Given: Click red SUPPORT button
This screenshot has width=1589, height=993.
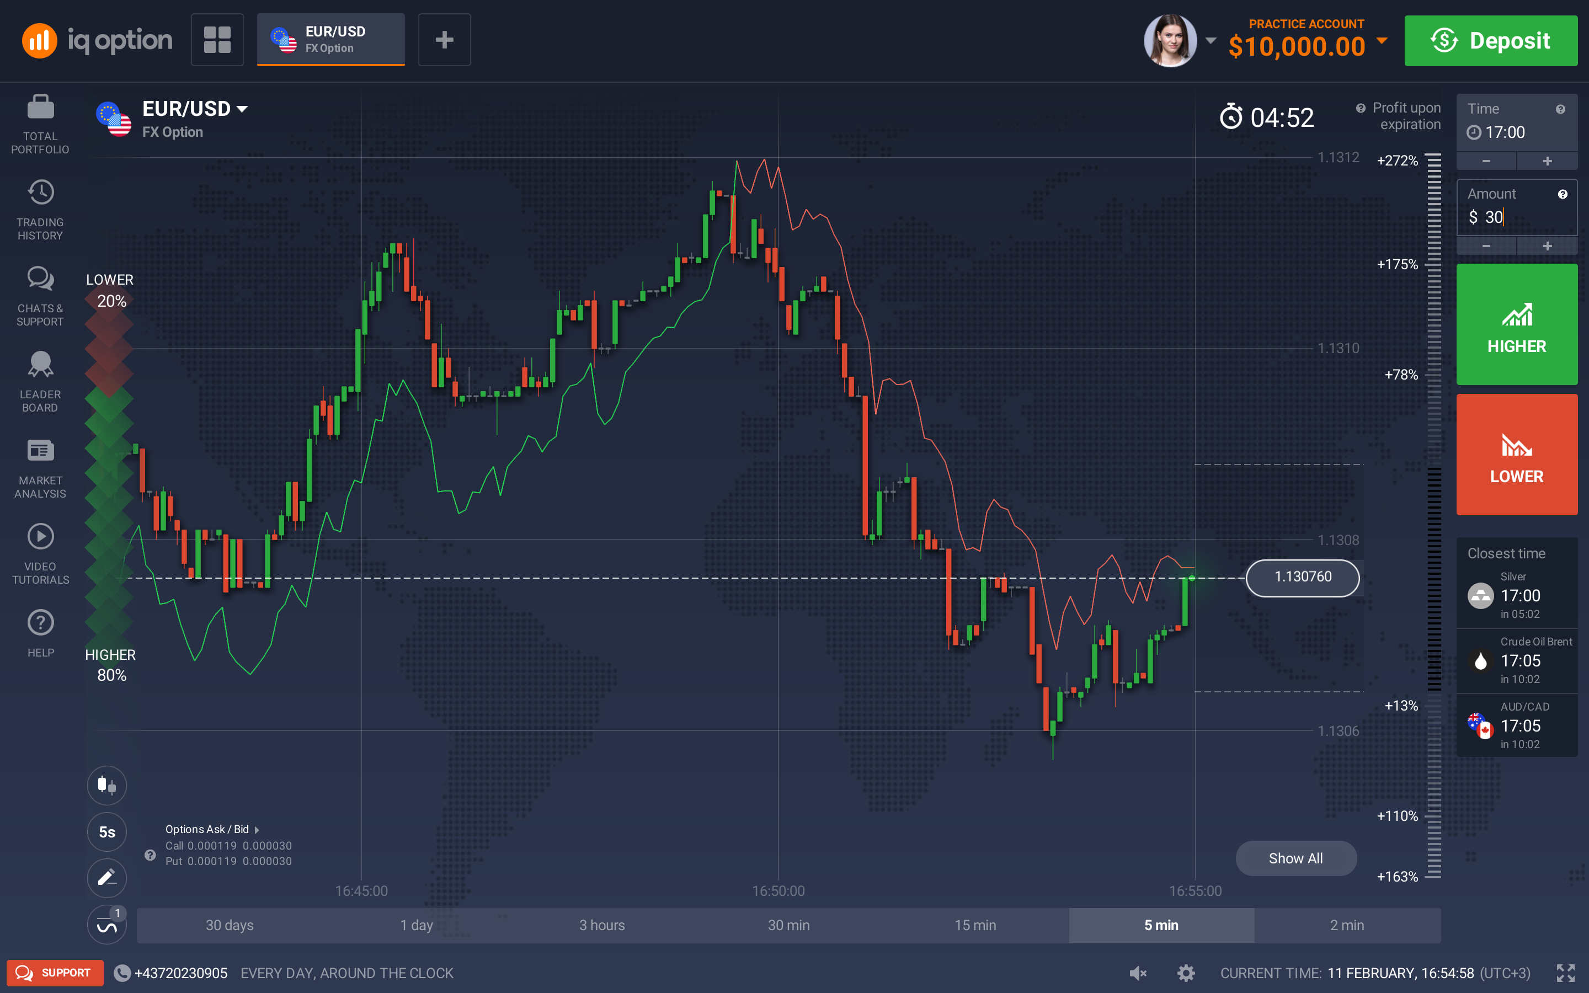Looking at the screenshot, I should pyautogui.click(x=55, y=973).
